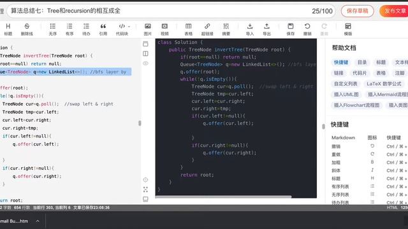The width and height of the screenshot is (408, 229).
Task: Click 'cur.right=tmp;' line in the editor
Action: tap(20, 128)
